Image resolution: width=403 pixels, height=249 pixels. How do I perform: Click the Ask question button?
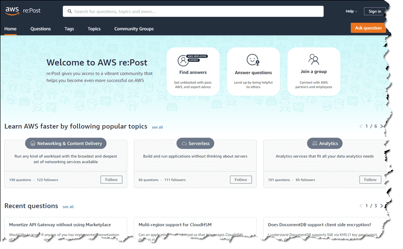point(368,28)
